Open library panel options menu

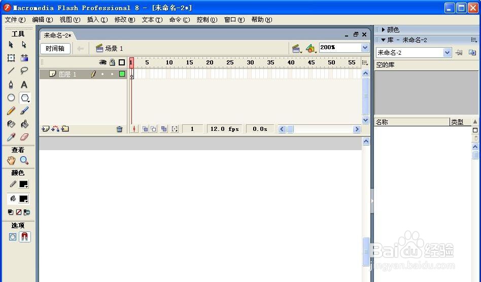(474, 40)
